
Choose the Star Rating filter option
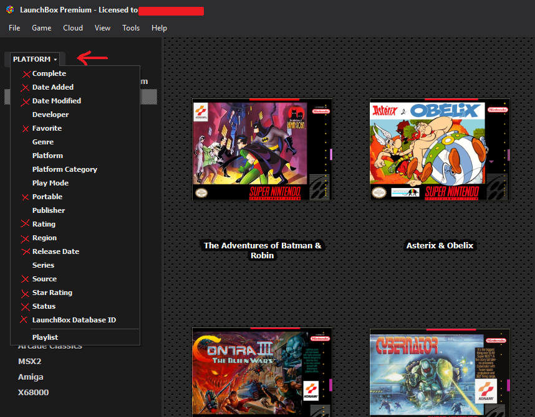(x=75, y=293)
